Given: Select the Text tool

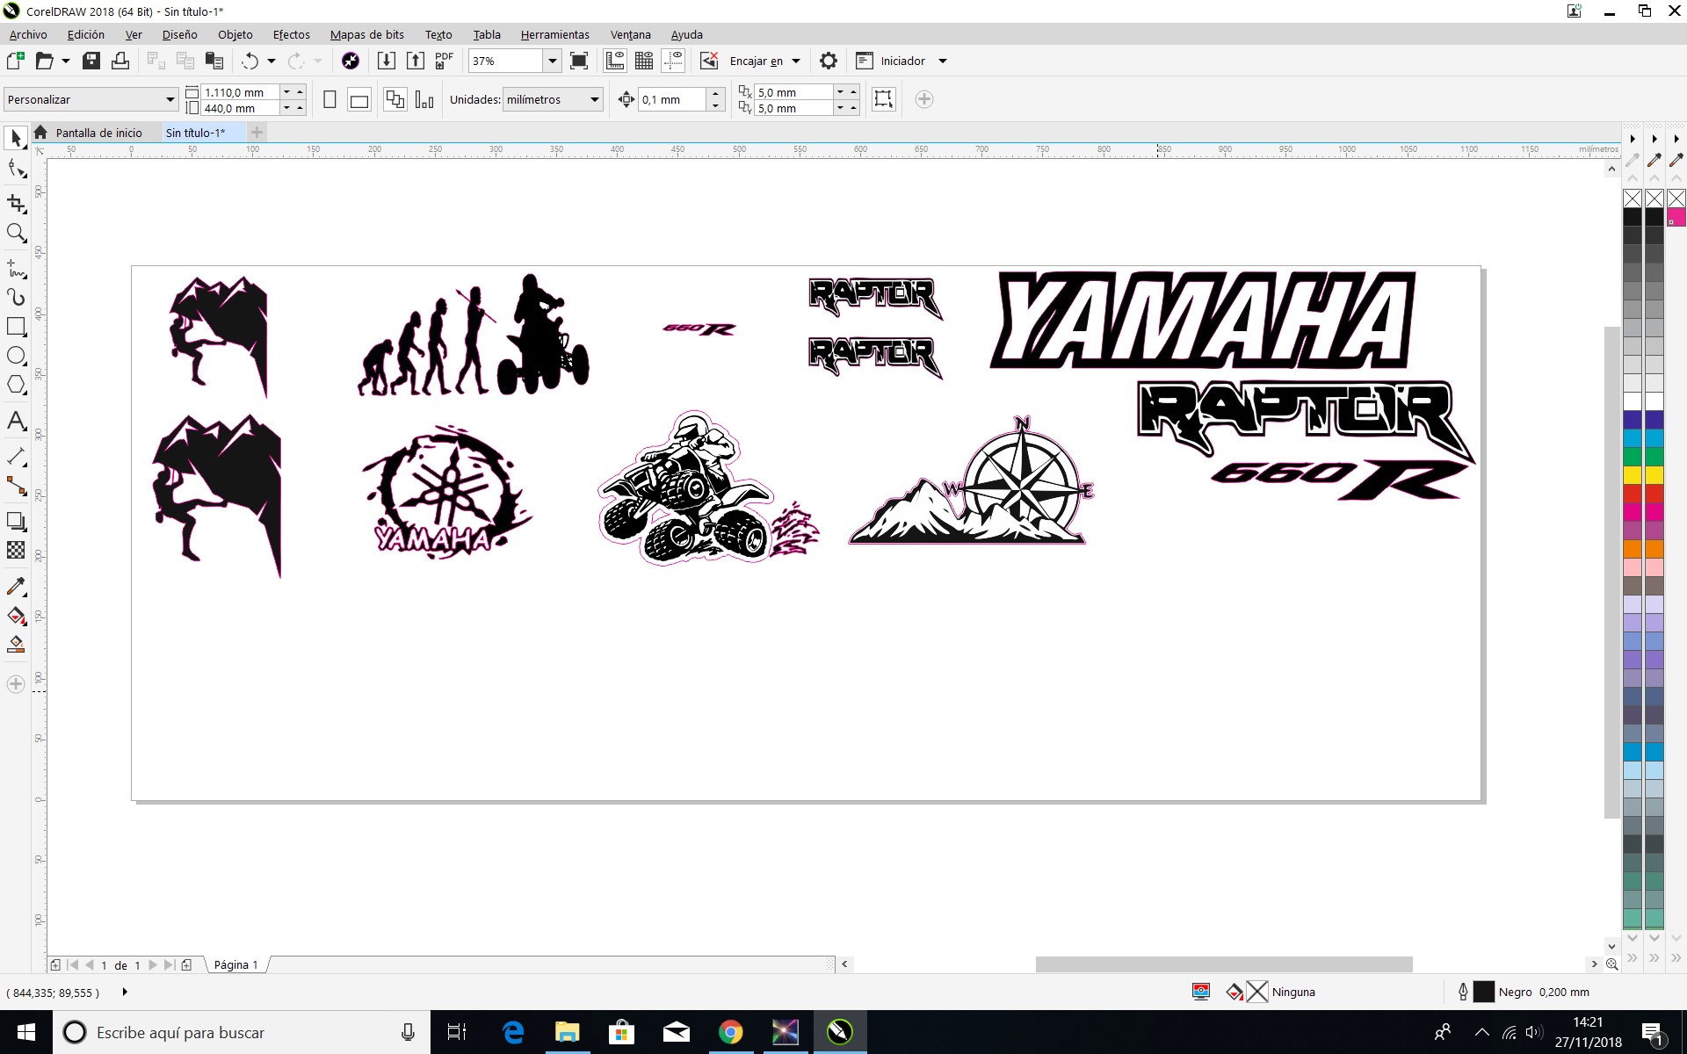Looking at the screenshot, I should click(x=16, y=421).
